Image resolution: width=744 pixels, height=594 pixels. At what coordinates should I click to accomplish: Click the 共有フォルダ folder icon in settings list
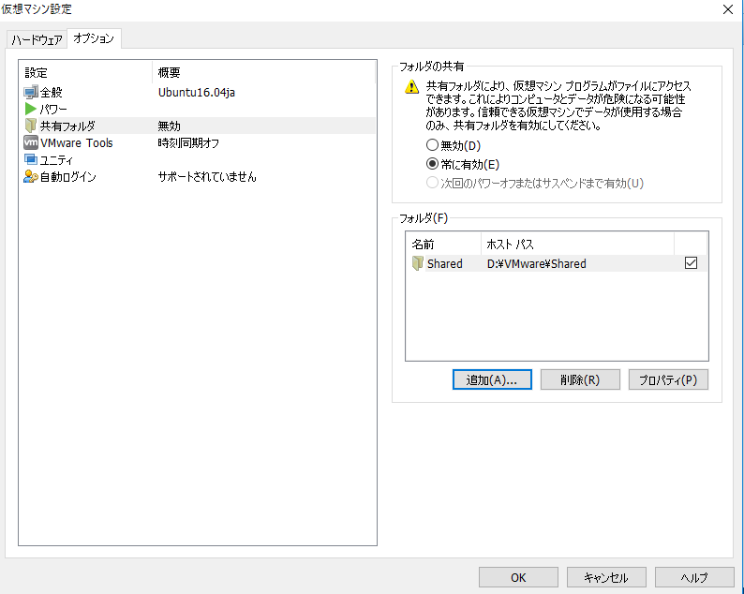coord(31,126)
